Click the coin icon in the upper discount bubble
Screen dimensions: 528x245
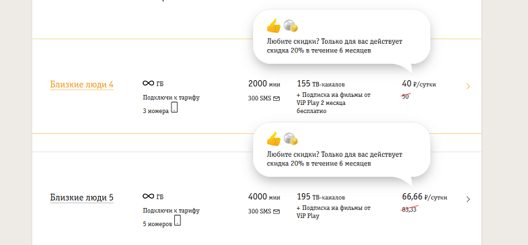pos(291,26)
